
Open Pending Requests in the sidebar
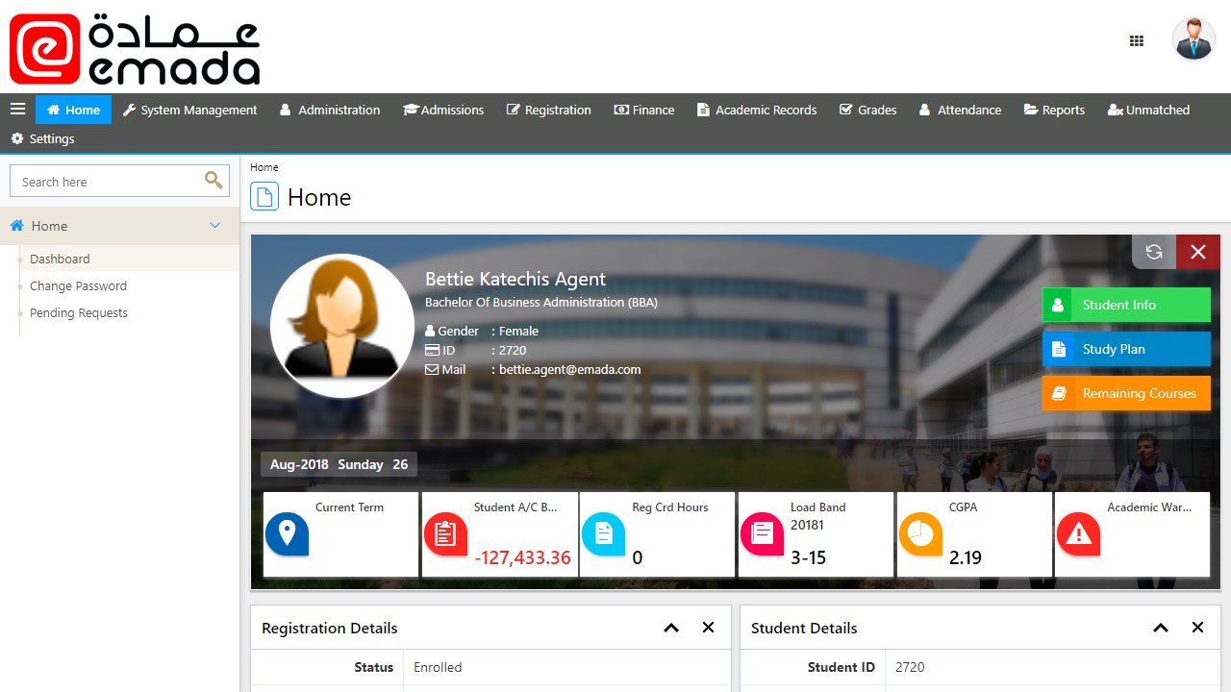point(79,312)
